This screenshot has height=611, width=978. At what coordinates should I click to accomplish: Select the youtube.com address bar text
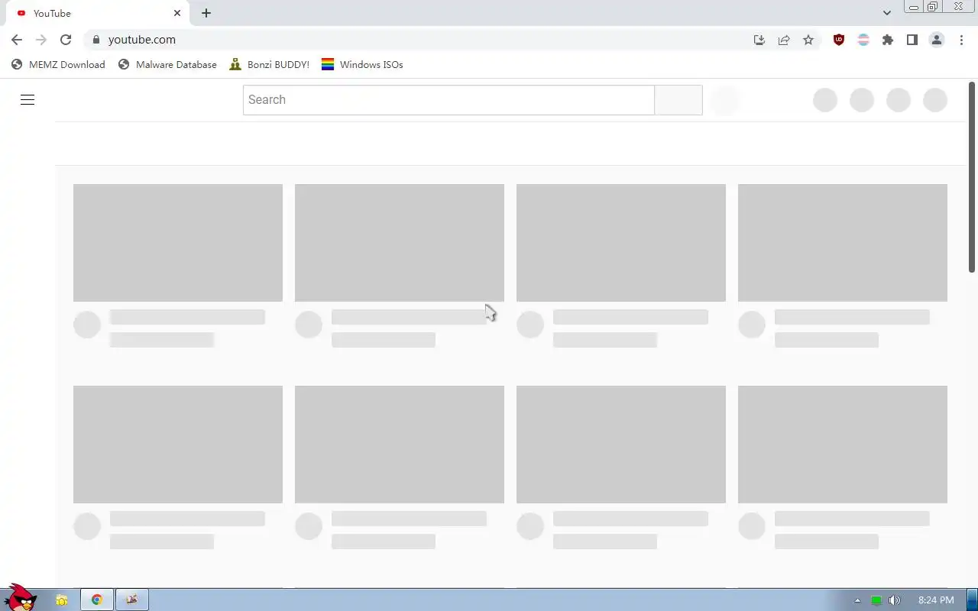(x=142, y=40)
